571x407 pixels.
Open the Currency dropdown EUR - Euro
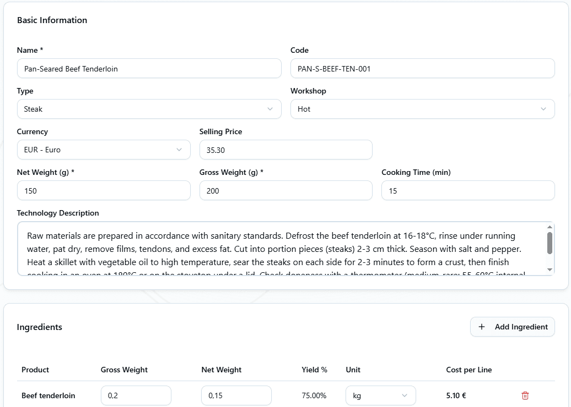click(x=104, y=150)
